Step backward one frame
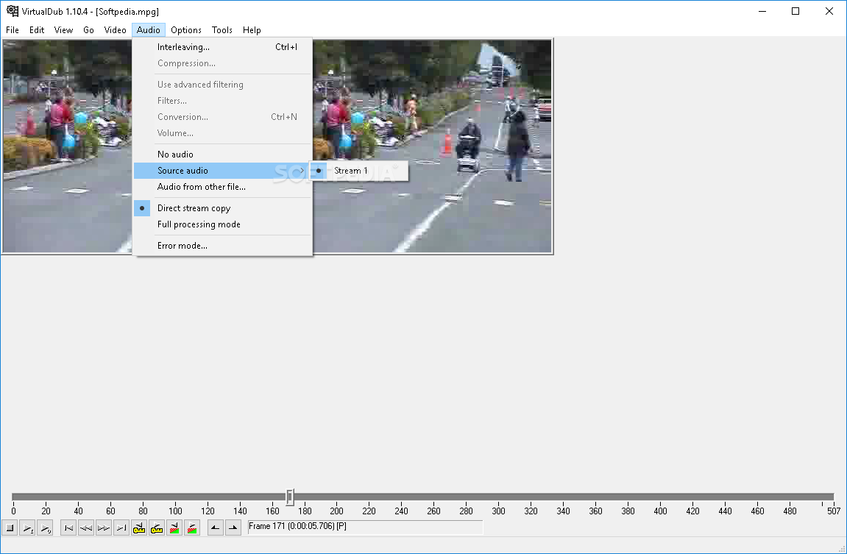847x554 pixels. (86, 528)
